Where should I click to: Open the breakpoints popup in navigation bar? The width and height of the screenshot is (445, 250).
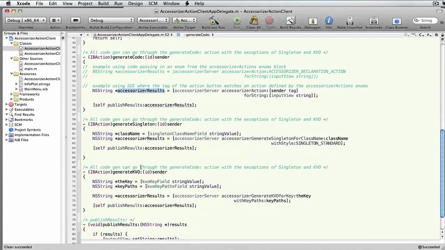coord(414,35)
